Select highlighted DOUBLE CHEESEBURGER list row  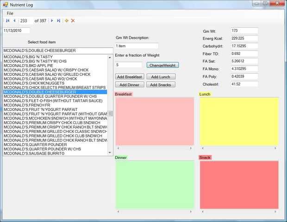coord(55,92)
